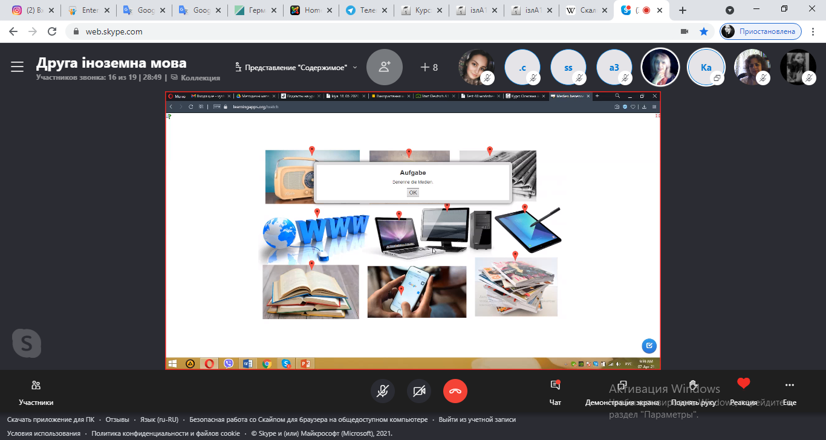The image size is (826, 440).
Task: Click the add participant icon
Action: pyautogui.click(x=384, y=66)
